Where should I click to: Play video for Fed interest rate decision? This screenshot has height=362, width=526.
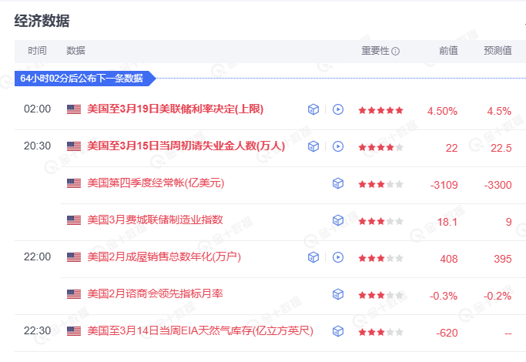[x=337, y=110]
